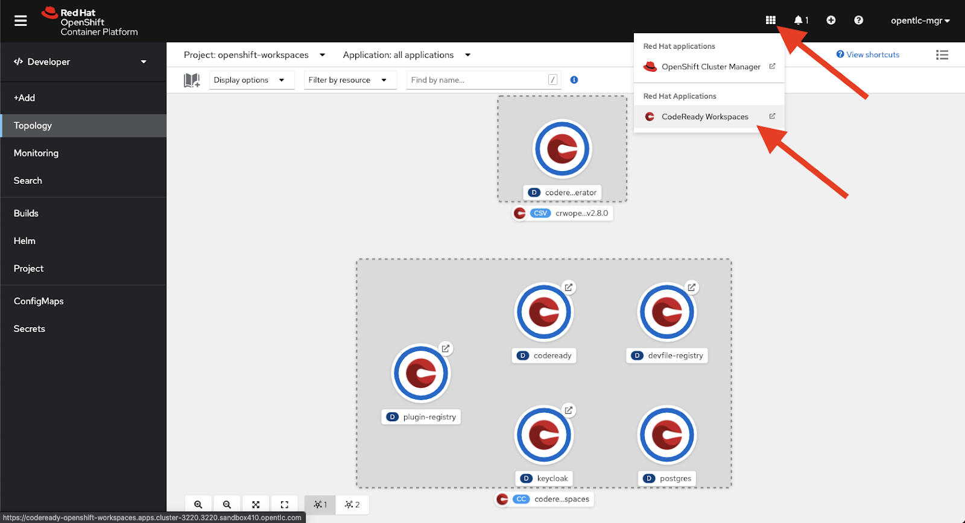This screenshot has width=965, height=523.
Task: Select graph layout 1
Action: point(320,504)
